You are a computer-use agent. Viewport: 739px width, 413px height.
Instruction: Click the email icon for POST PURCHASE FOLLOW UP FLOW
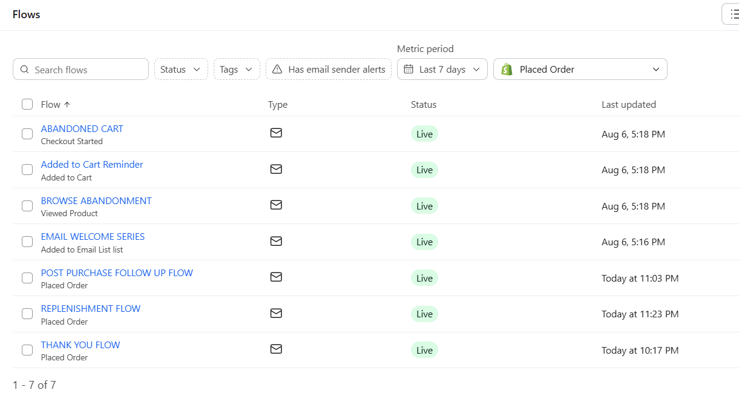[x=276, y=277]
